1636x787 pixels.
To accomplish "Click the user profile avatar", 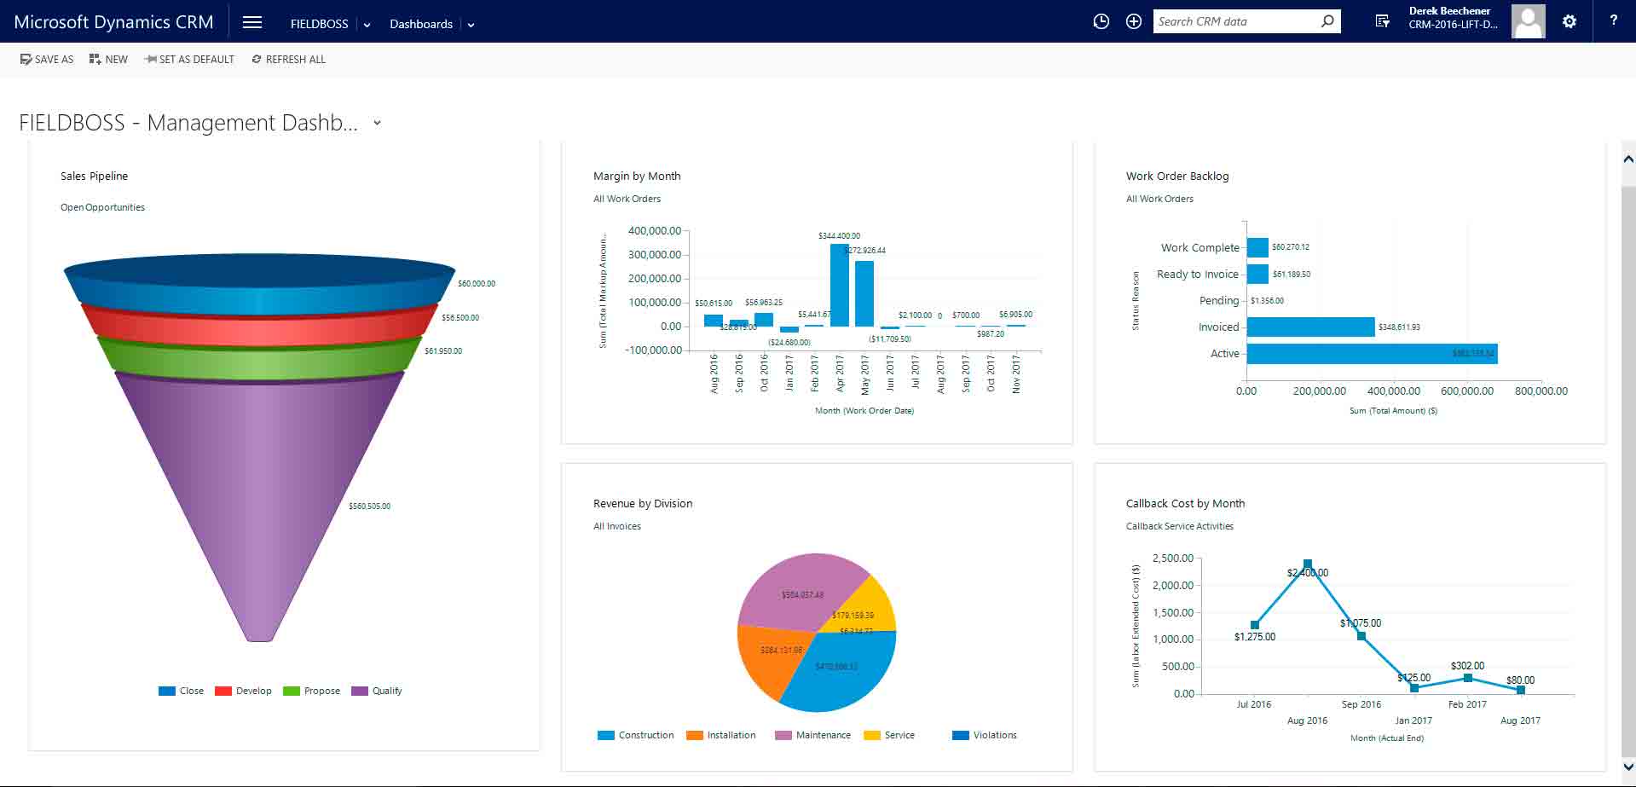I will tap(1529, 21).
